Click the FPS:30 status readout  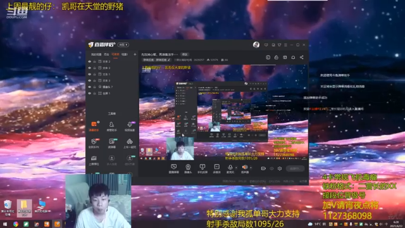(x=242, y=182)
